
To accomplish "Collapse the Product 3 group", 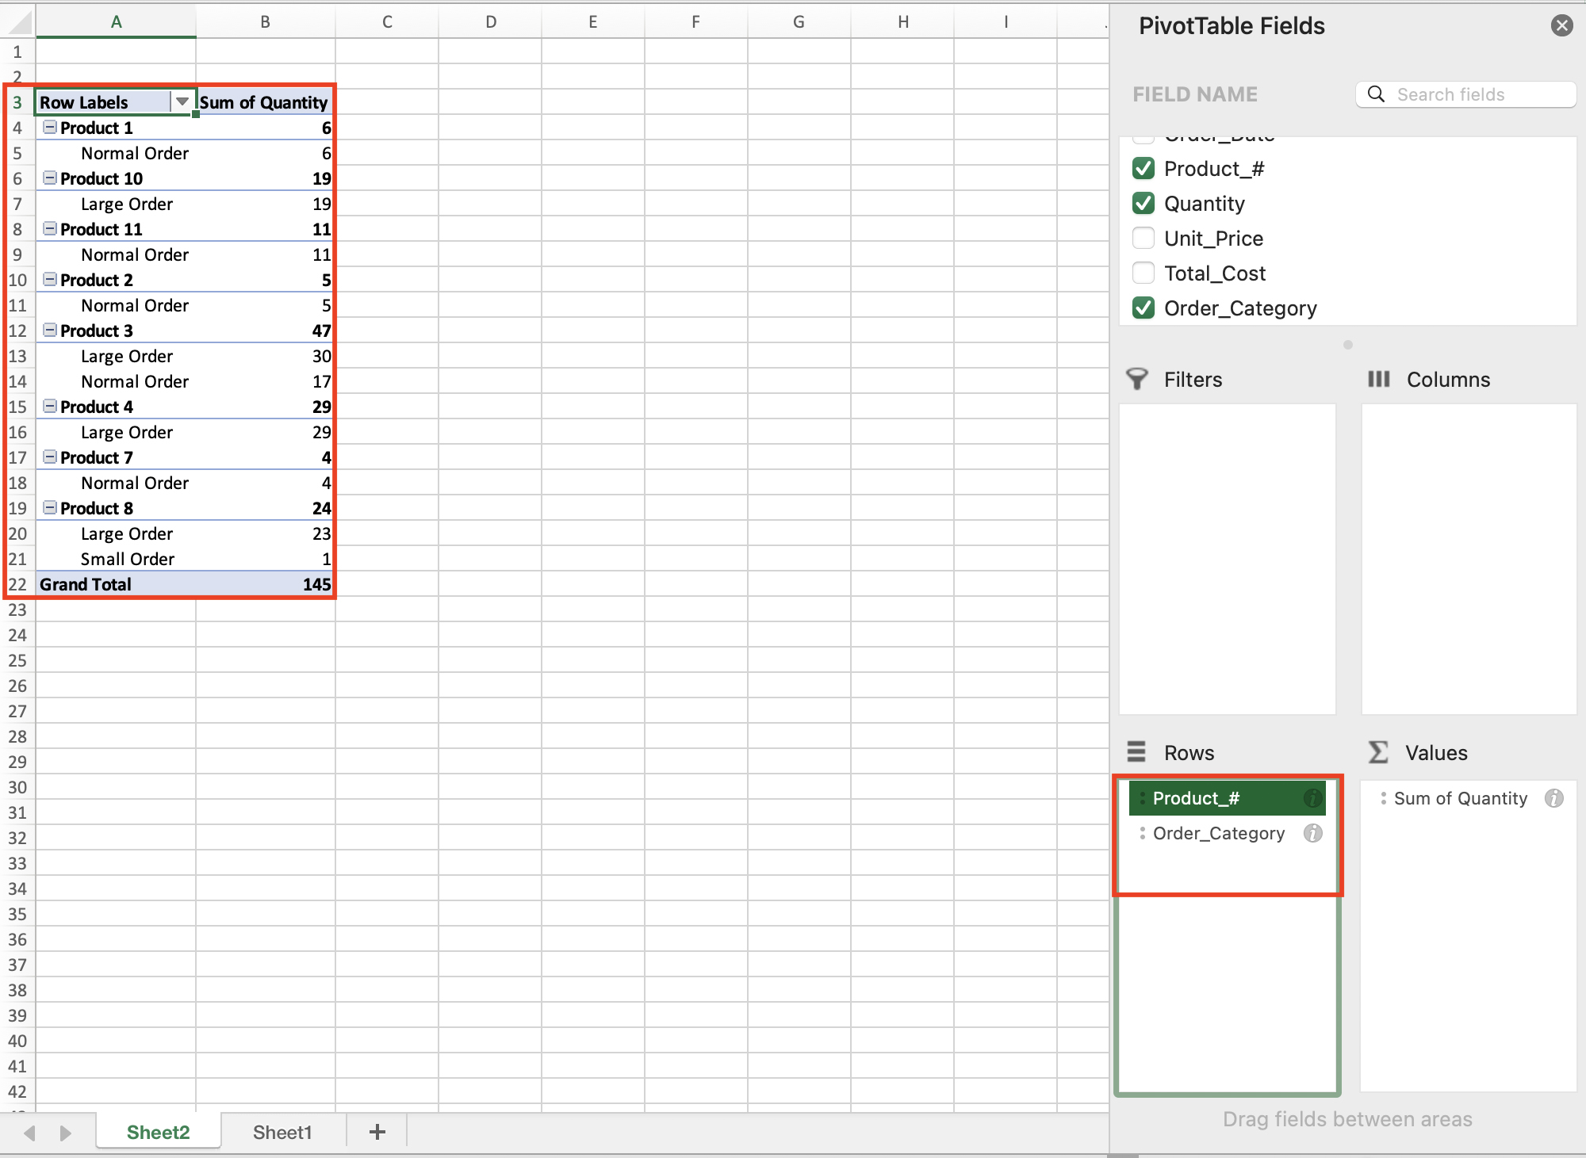I will tap(48, 331).
